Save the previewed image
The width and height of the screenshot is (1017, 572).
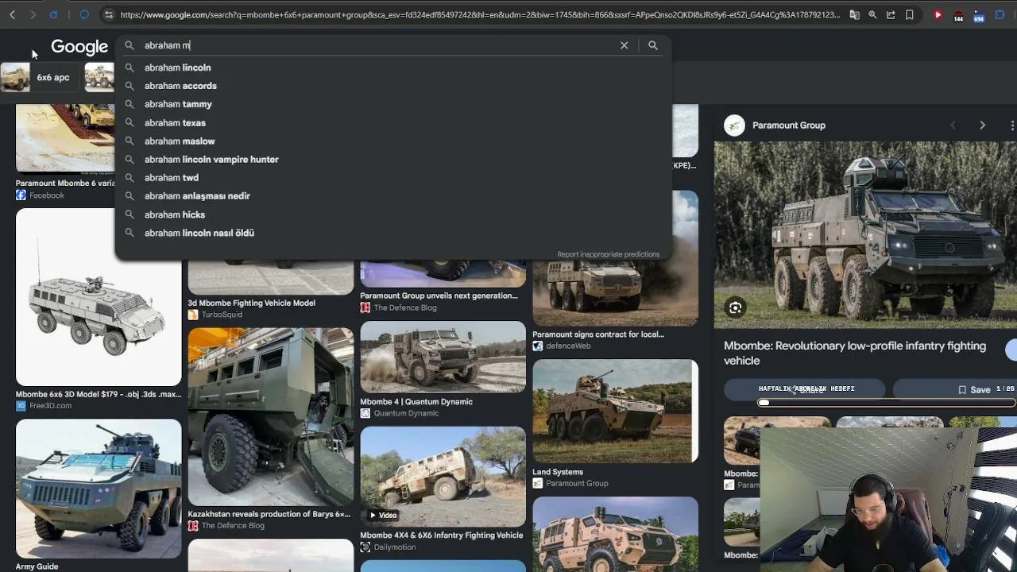pos(974,390)
